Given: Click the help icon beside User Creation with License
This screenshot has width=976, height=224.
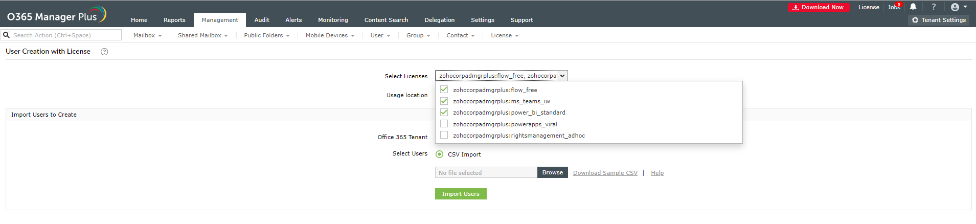Looking at the screenshot, I should pyautogui.click(x=104, y=52).
